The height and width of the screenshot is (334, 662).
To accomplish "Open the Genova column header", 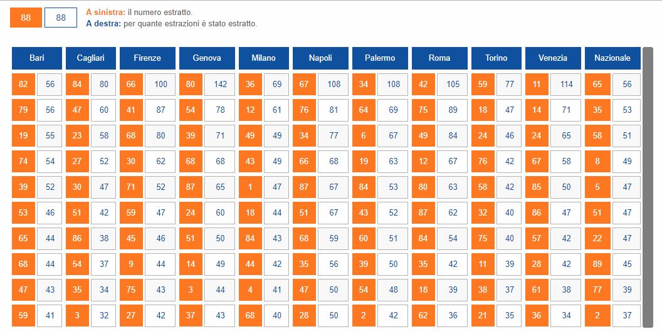I will (x=207, y=58).
